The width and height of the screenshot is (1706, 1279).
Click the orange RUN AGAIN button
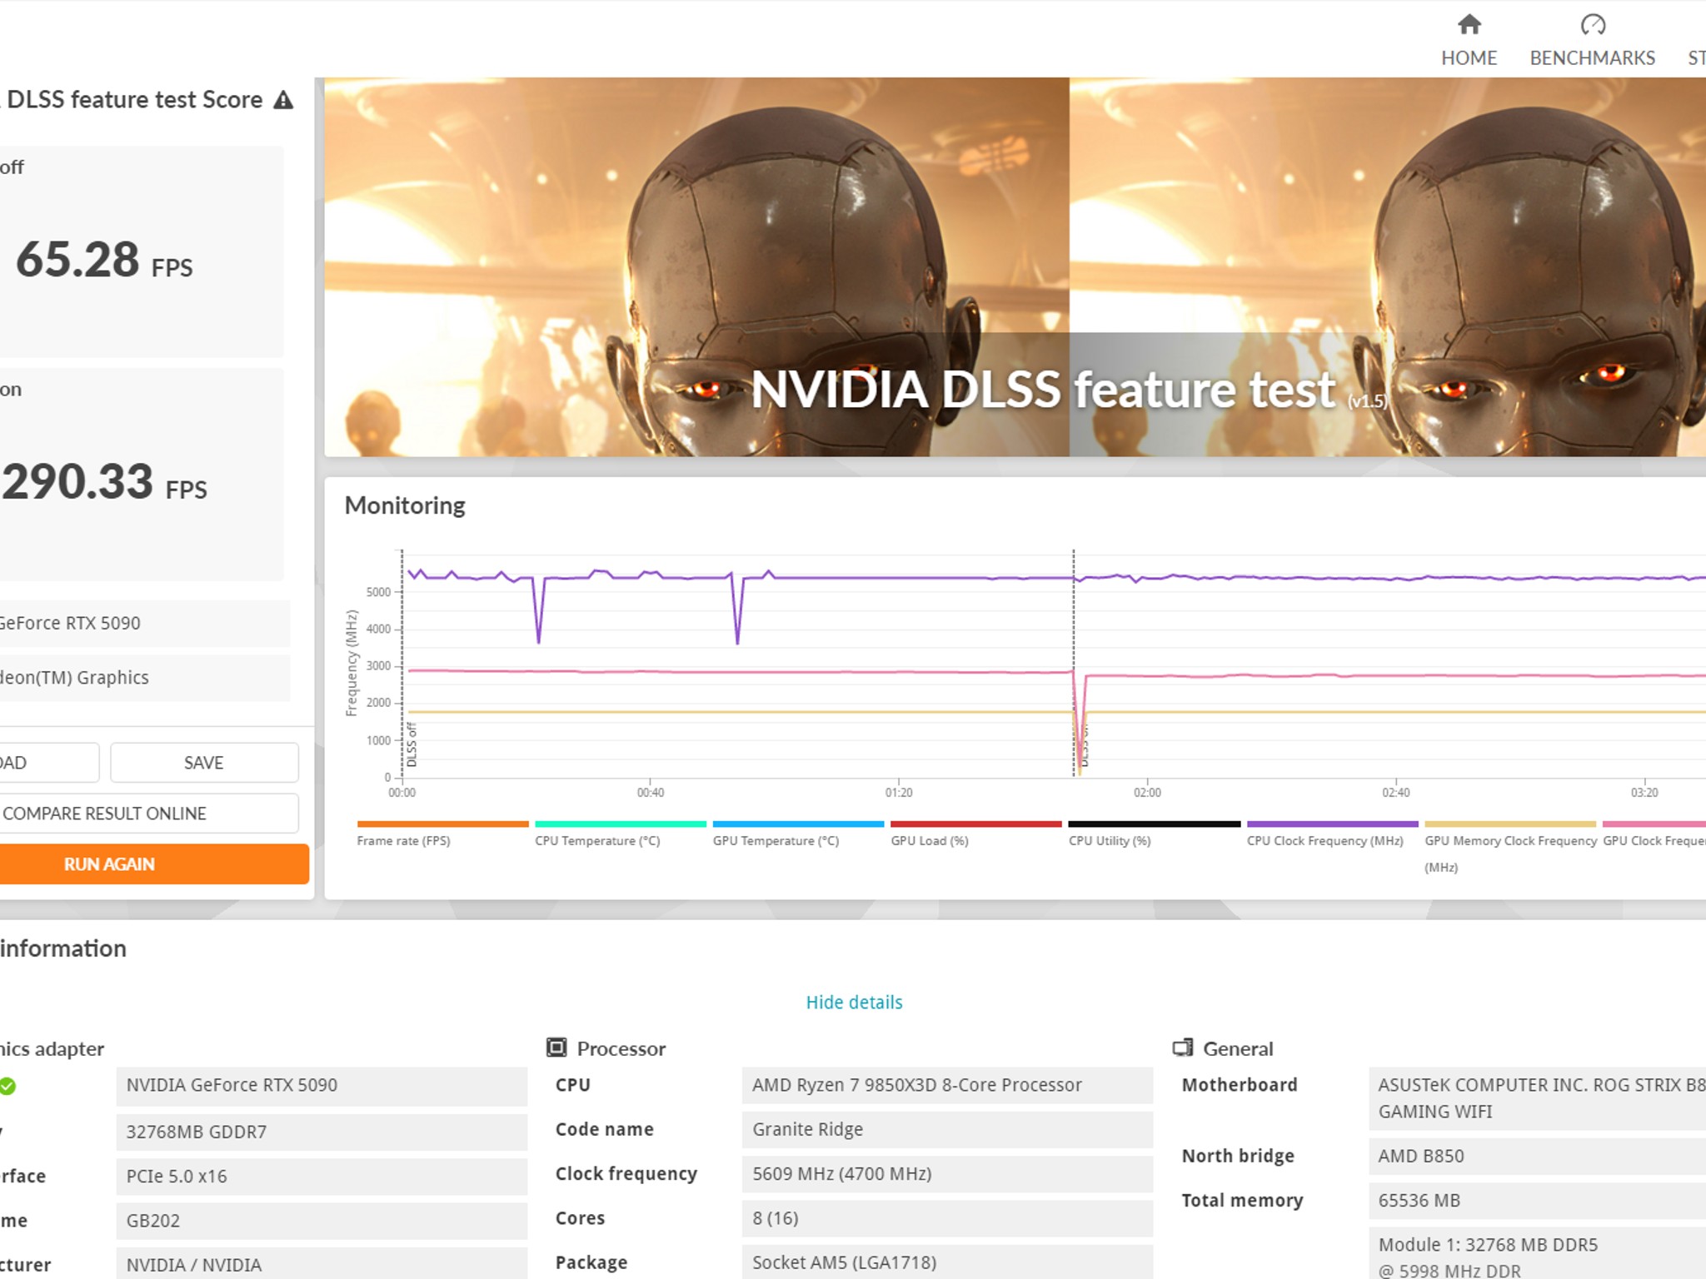point(152,863)
